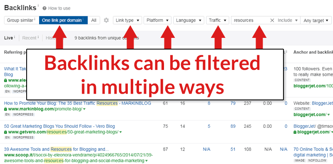Image resolution: width=333 pixels, height=164 pixels.
Task: Click the WORDPRESS tag under markinblog.com
Action: point(23,114)
